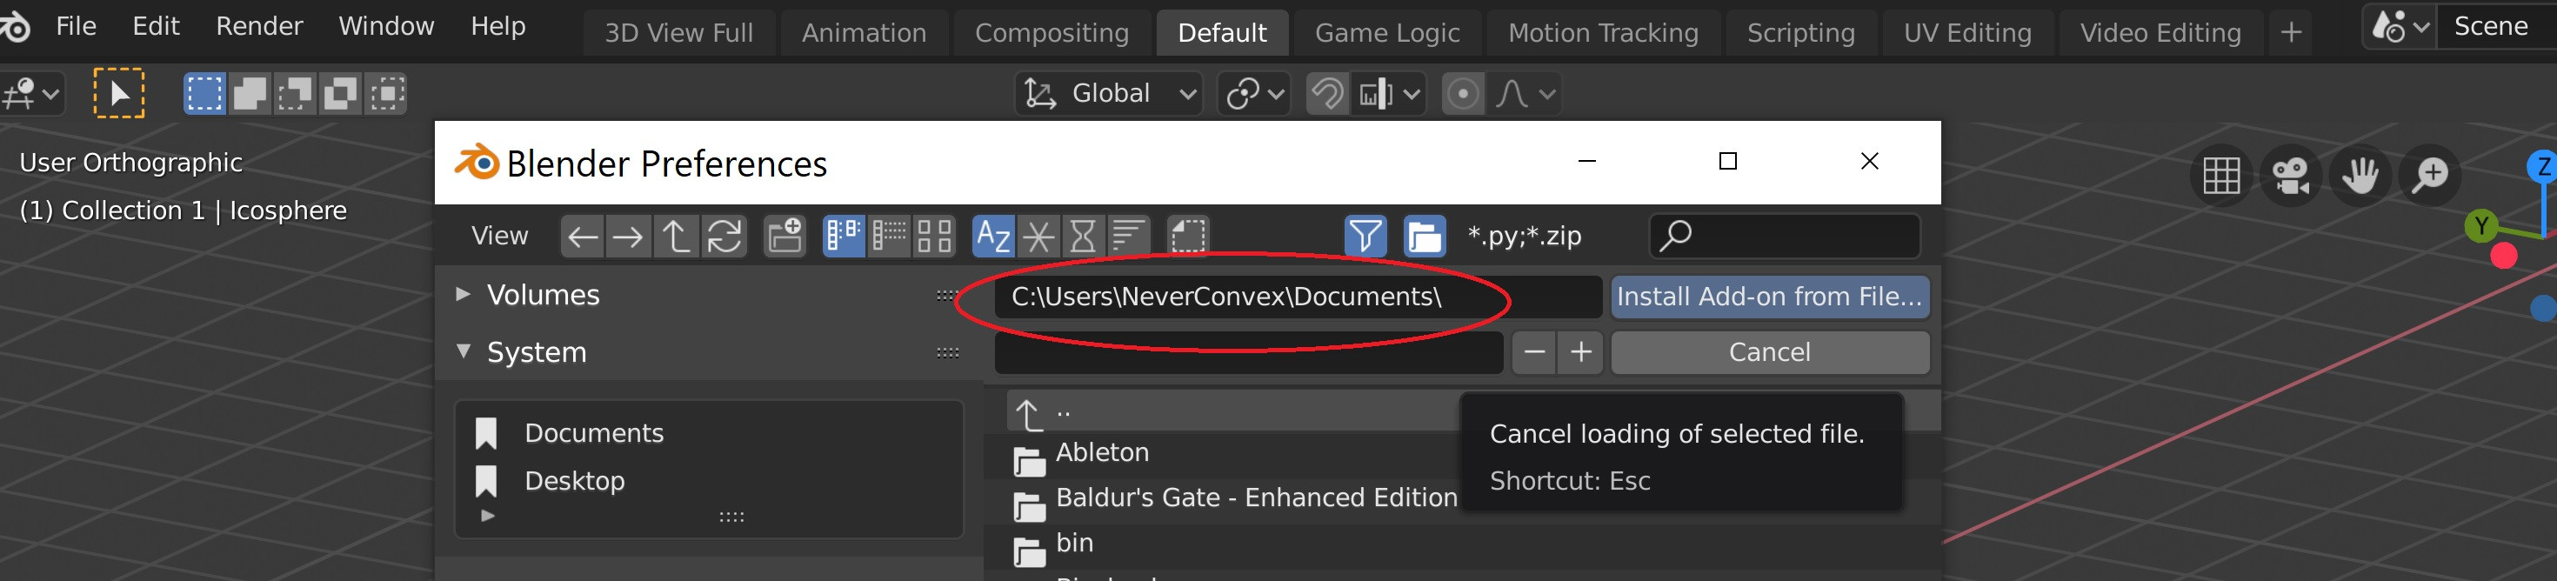Decrement file name number with minus
Screen dimensions: 2557x581
[x=1534, y=352]
